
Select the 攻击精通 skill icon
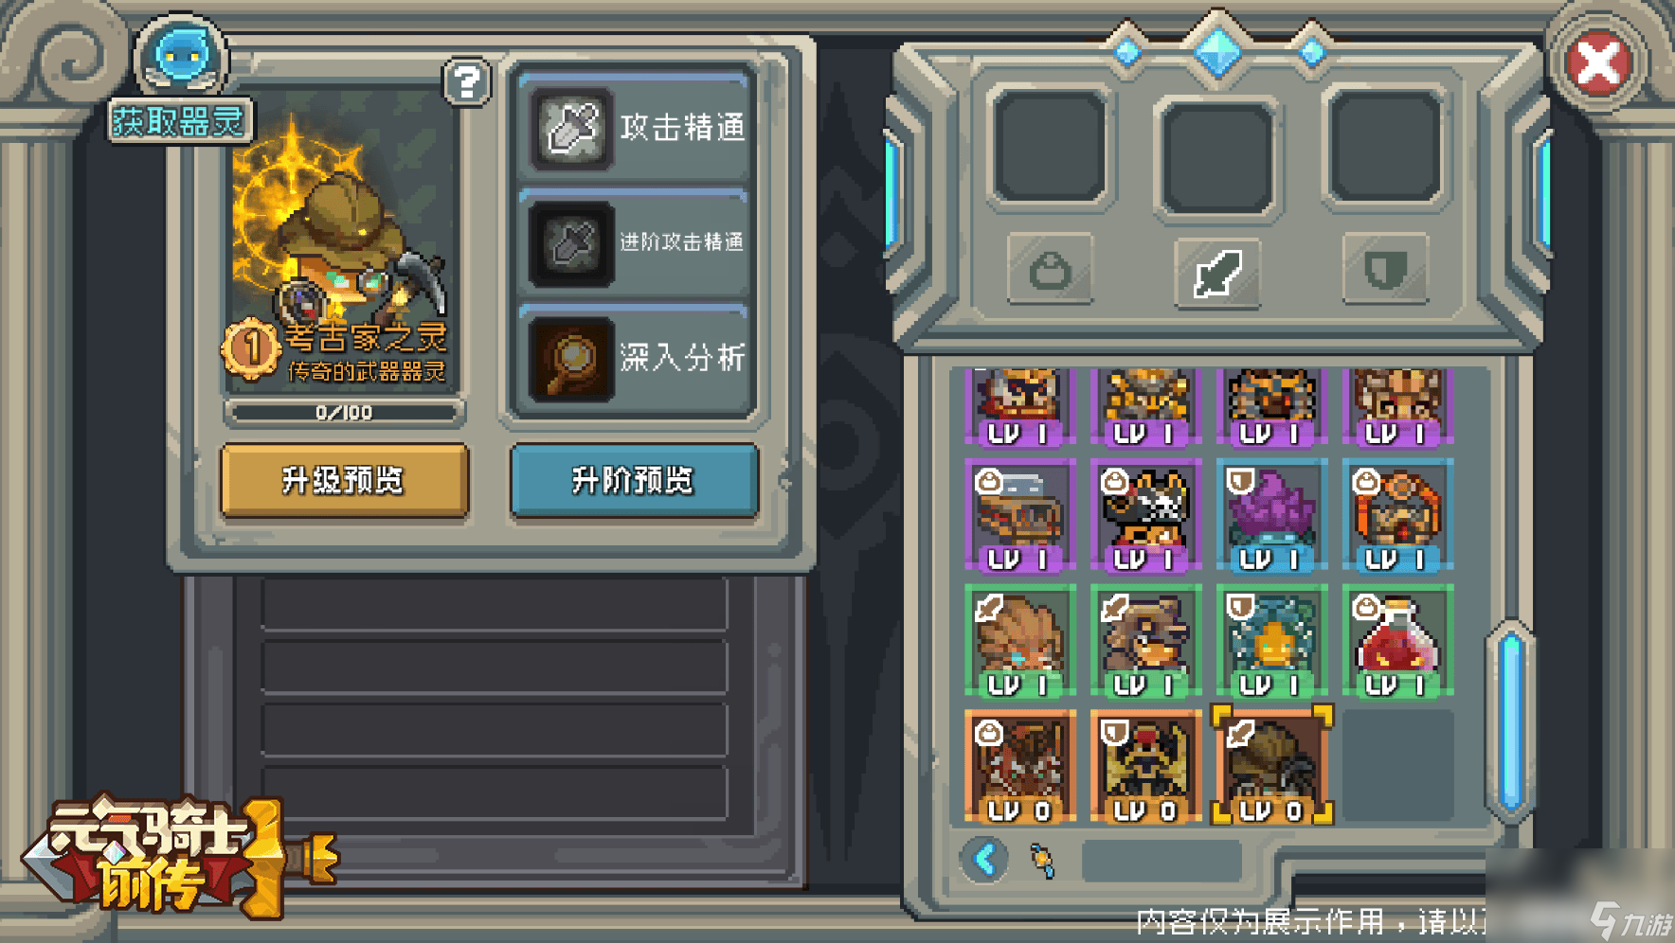click(x=571, y=128)
